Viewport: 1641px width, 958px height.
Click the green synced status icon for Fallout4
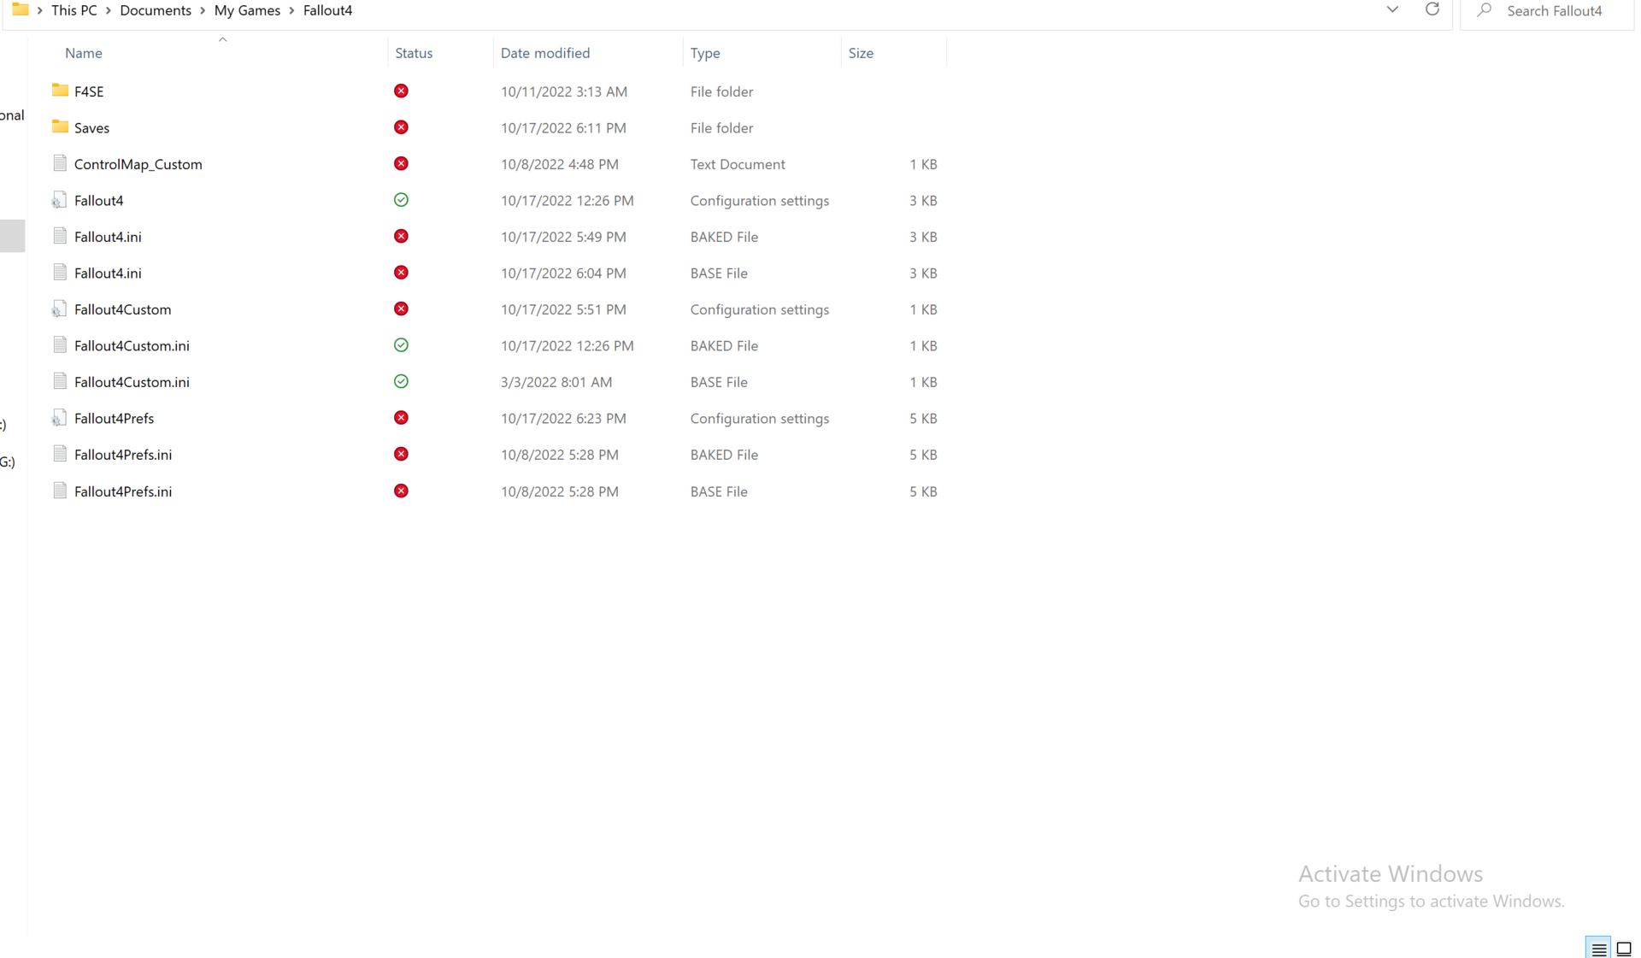click(401, 200)
